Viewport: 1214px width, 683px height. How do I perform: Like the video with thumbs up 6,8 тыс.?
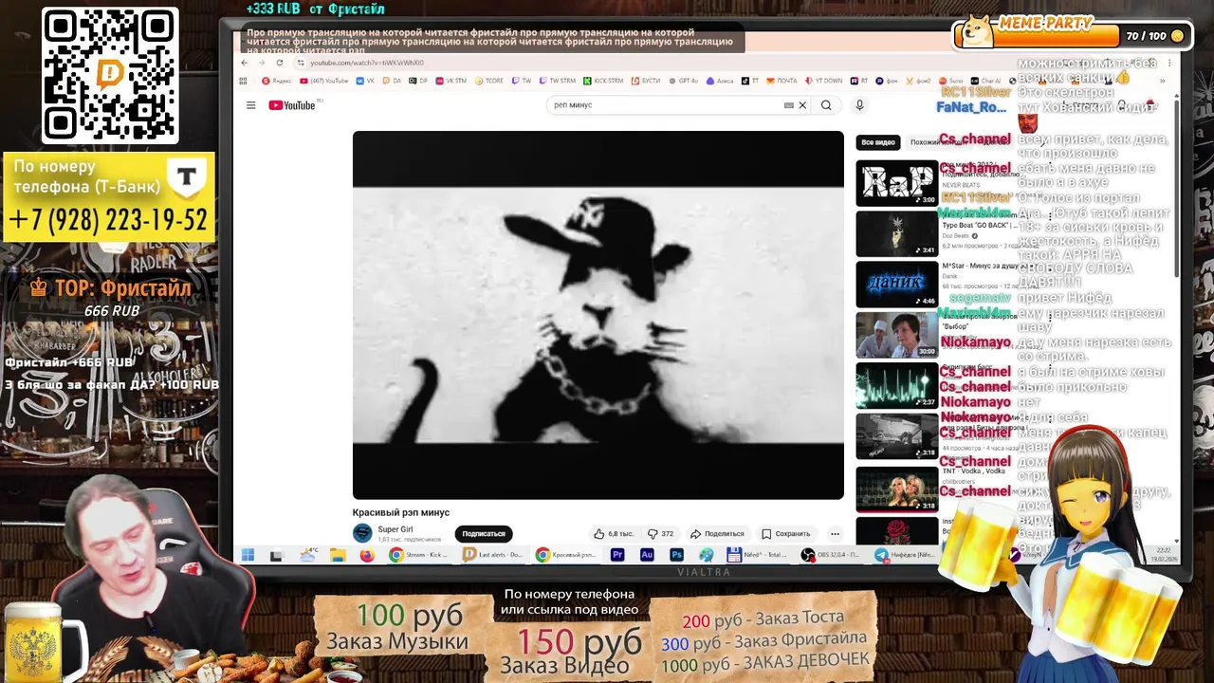pos(614,533)
